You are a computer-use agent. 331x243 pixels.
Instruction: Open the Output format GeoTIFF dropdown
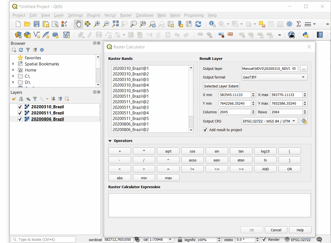[x=274, y=77]
